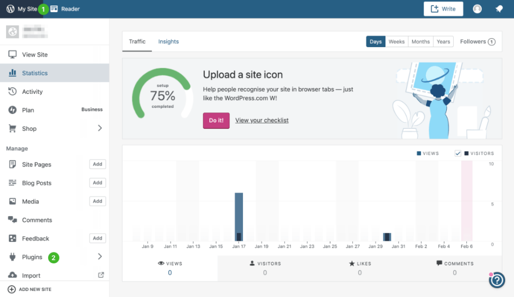Toggle the Visitors chart checkbox
The height and width of the screenshot is (297, 514).
[x=458, y=153]
